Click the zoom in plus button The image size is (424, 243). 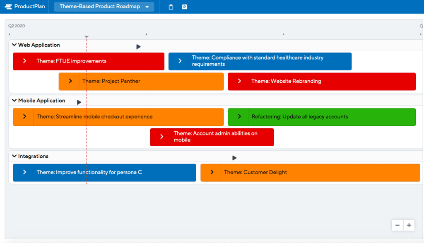coord(409,225)
